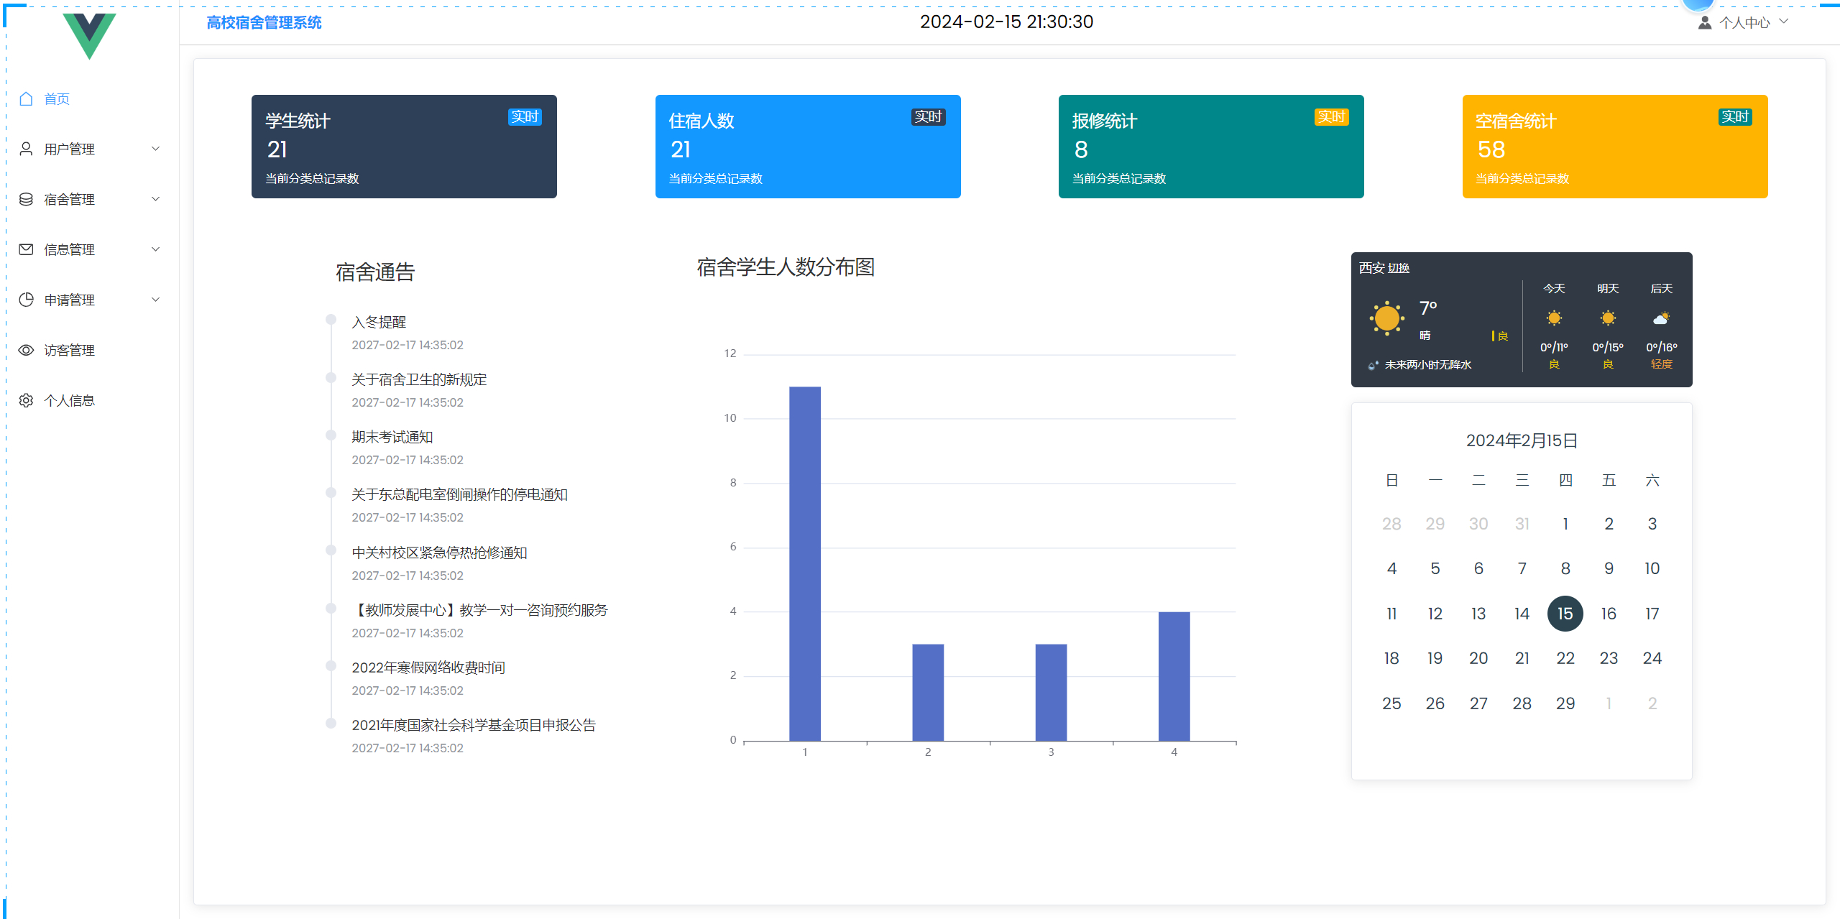Click the 切换 city switch link
This screenshot has width=1840, height=919.
pos(1399,268)
